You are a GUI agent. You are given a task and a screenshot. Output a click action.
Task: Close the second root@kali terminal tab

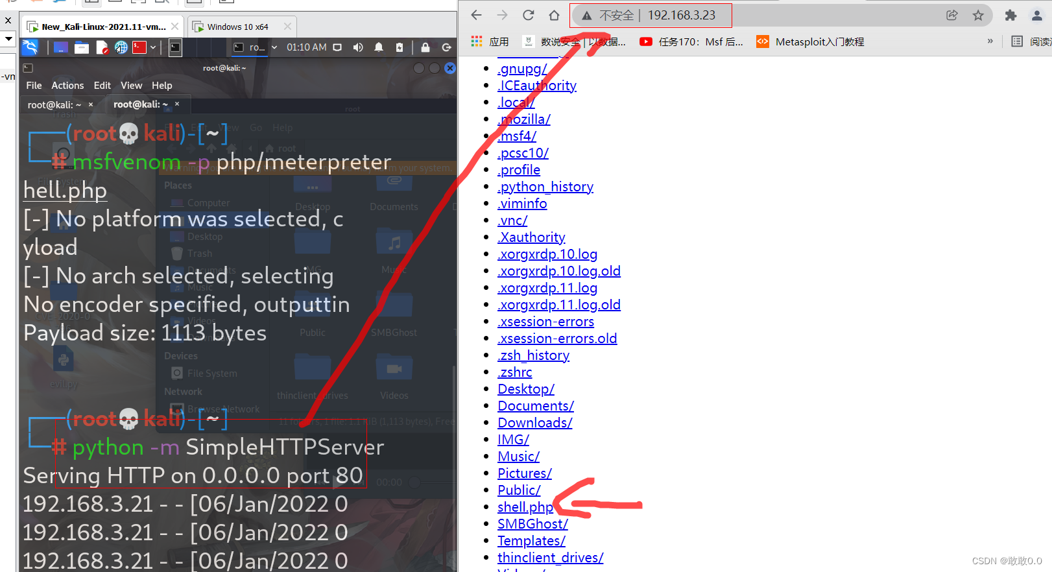click(x=177, y=104)
